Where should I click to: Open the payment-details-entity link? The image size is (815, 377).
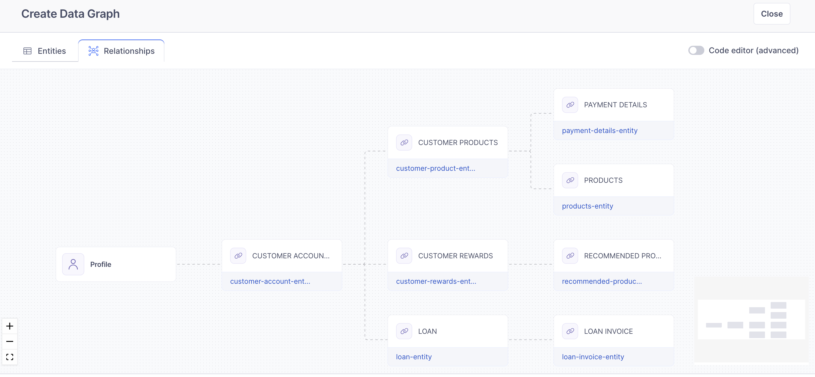tap(600, 130)
